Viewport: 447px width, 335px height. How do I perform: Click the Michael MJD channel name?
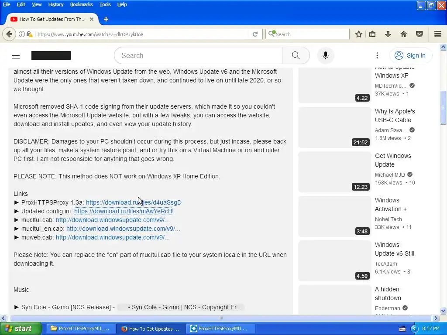[x=390, y=174]
